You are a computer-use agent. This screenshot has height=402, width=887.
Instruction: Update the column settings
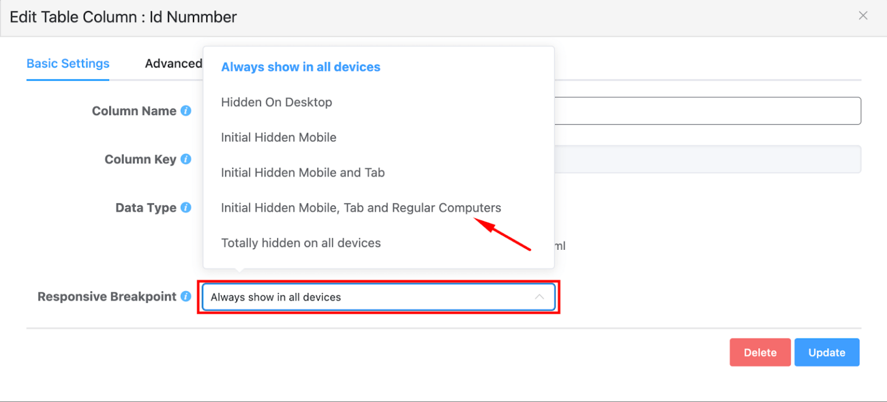827,352
